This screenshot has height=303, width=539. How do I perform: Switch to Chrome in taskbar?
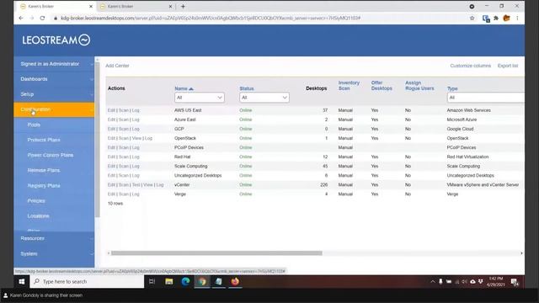[x=202, y=282]
